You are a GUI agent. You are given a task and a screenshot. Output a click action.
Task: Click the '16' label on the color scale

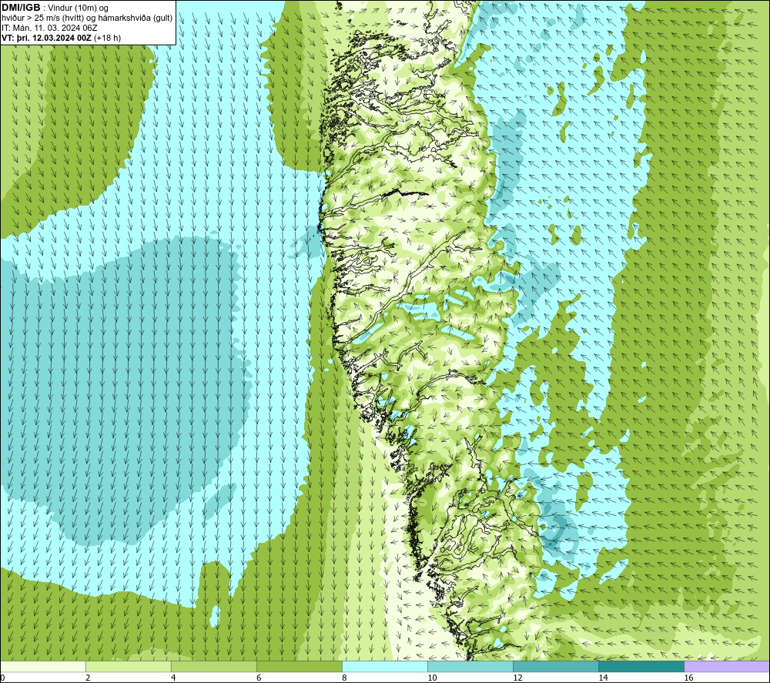point(688,678)
